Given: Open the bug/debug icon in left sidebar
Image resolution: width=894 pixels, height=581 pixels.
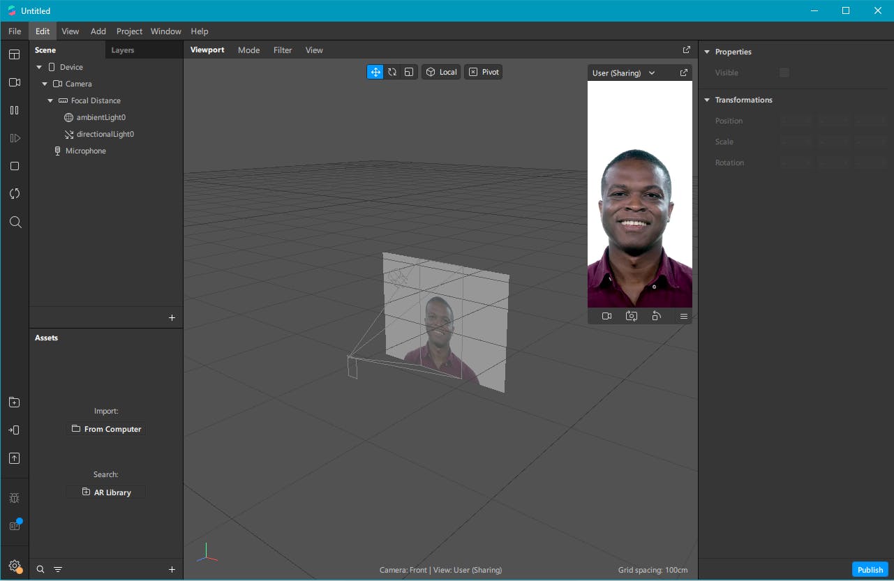Looking at the screenshot, I should [x=15, y=498].
